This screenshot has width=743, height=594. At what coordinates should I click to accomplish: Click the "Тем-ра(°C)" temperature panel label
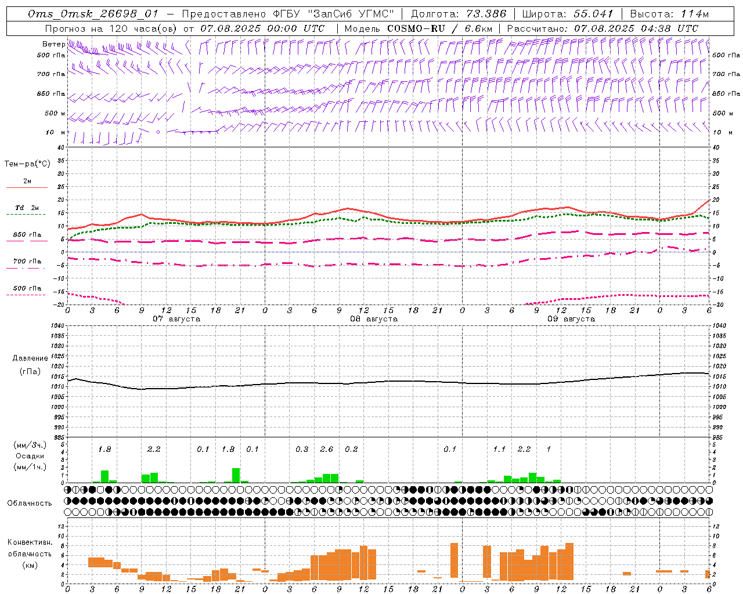pos(27,164)
